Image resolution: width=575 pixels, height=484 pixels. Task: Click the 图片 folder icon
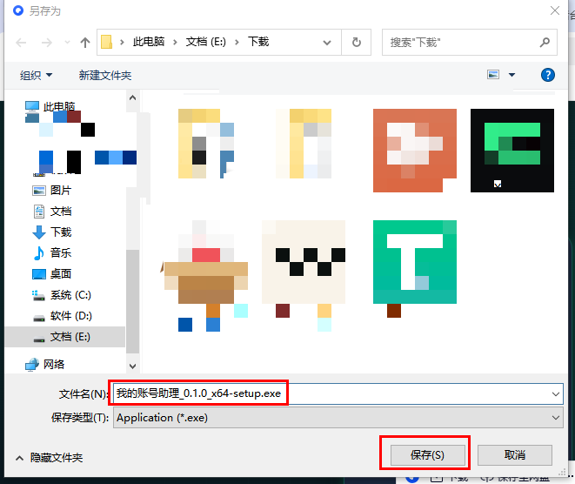pyautogui.click(x=39, y=191)
